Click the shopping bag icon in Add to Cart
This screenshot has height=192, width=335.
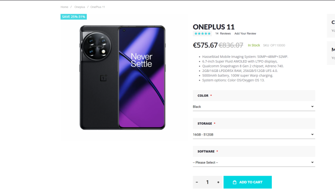click(234, 182)
